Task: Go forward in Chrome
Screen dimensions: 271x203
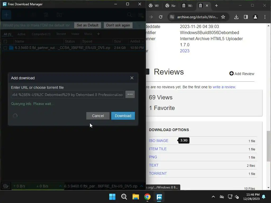Action: [x=151, y=17]
